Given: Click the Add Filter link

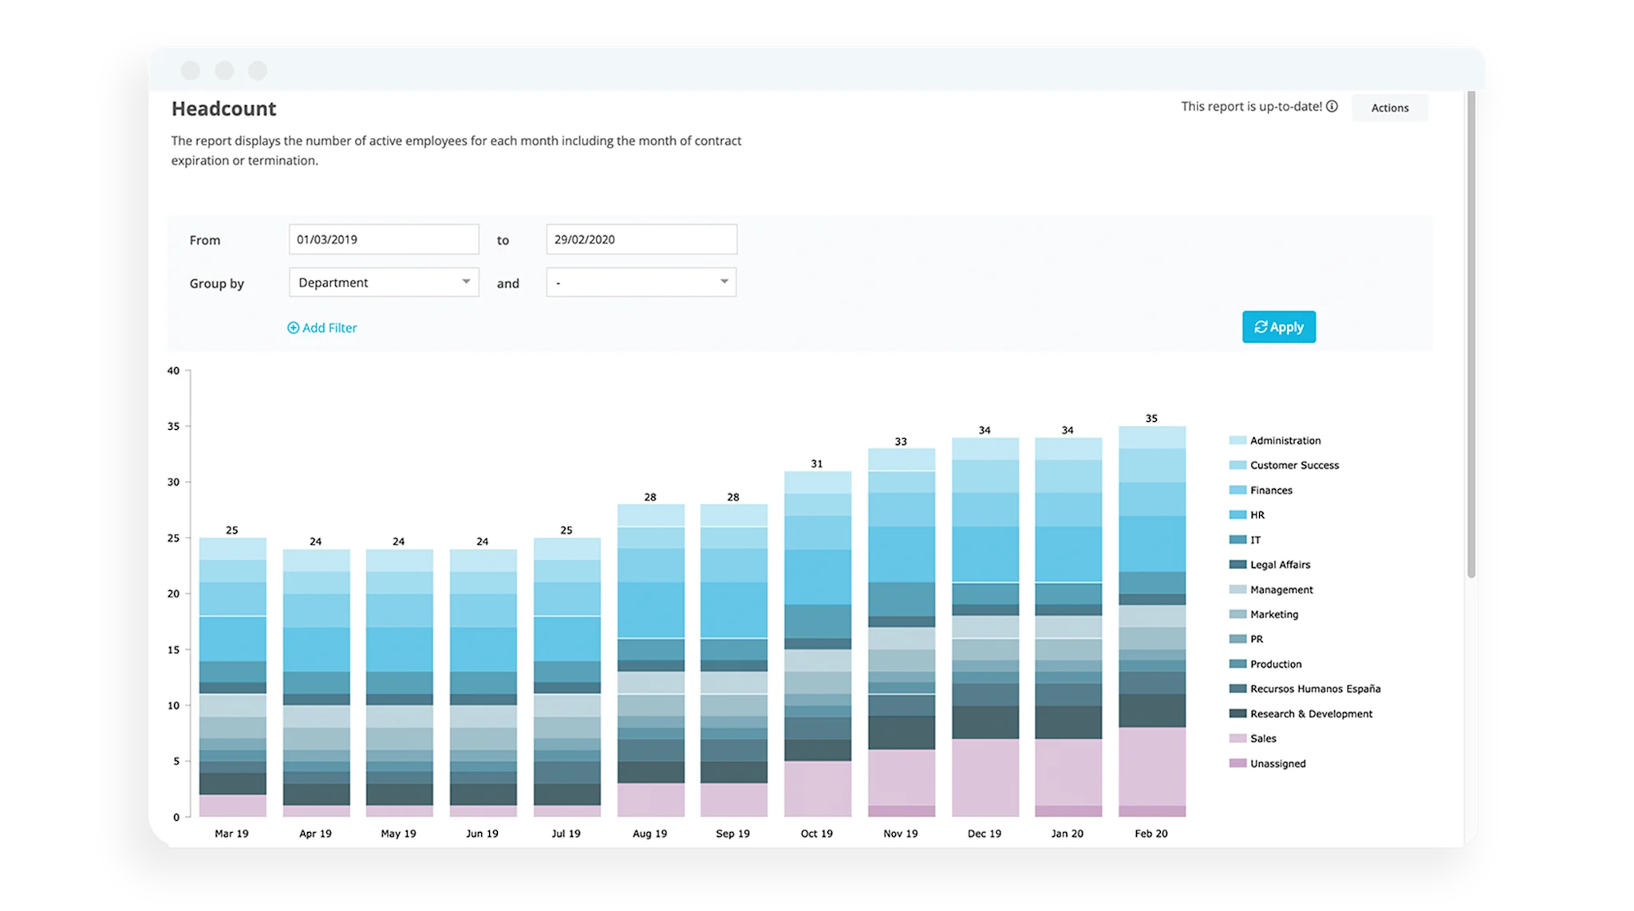Looking at the screenshot, I should point(329,328).
